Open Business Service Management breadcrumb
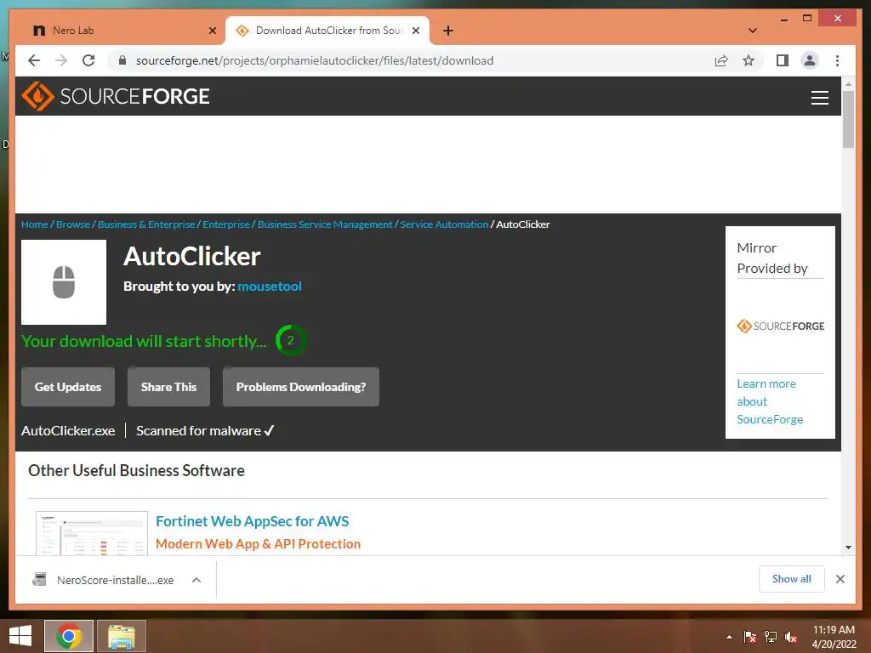Screen dimensions: 871x653 click(325, 224)
